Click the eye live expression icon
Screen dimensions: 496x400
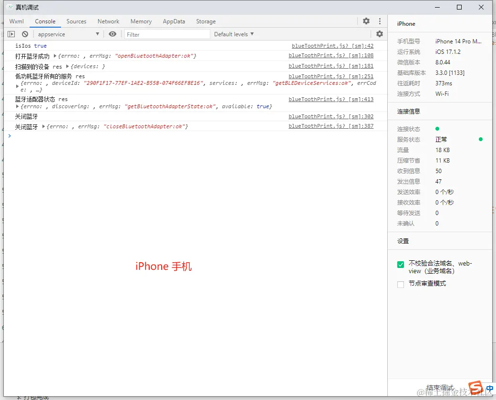pyautogui.click(x=112, y=34)
